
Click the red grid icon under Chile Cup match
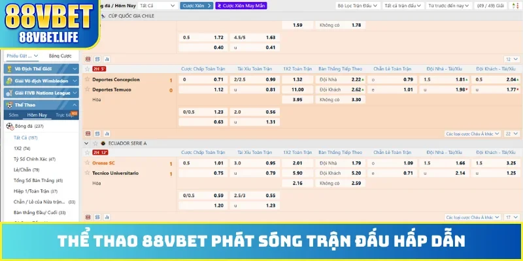pos(88,59)
